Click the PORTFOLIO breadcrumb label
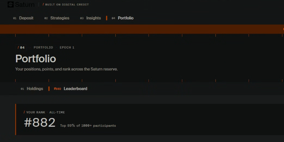 tap(43, 47)
